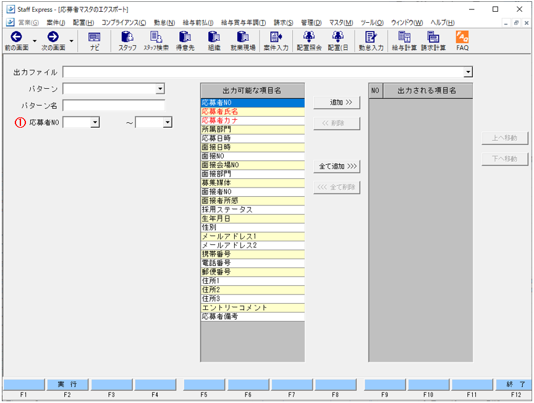Viewport: 534px width, 403px height.
Task: Open the コンプライアンス(C) menu
Action: (124, 23)
